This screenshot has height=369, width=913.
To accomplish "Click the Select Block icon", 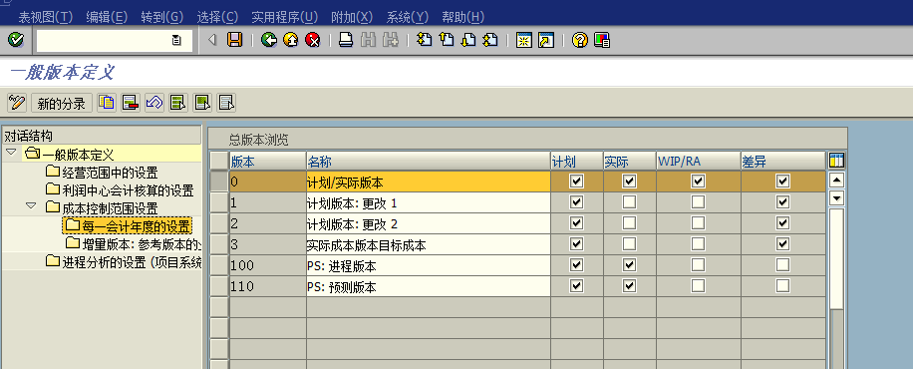I will [202, 103].
